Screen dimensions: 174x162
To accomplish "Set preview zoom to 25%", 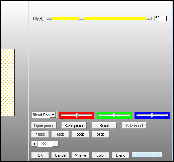I will (100, 135).
